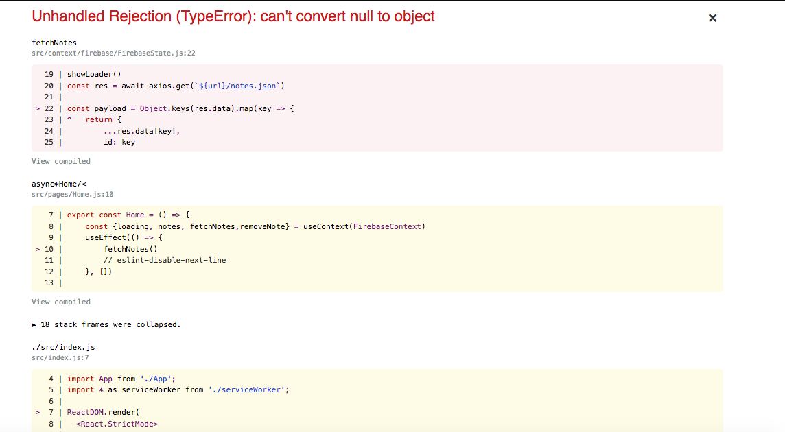This screenshot has width=785, height=432.
Task: Click line 22 Object.keys code line
Action: coord(180,108)
